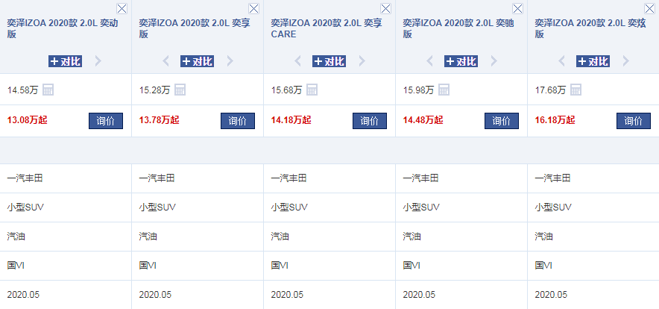Click 询价 button for 13.08万起
The image size is (659, 309).
pos(106,121)
